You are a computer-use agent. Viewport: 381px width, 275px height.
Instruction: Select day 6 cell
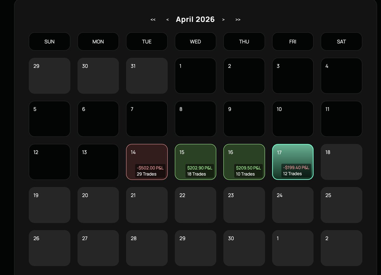tap(98, 119)
